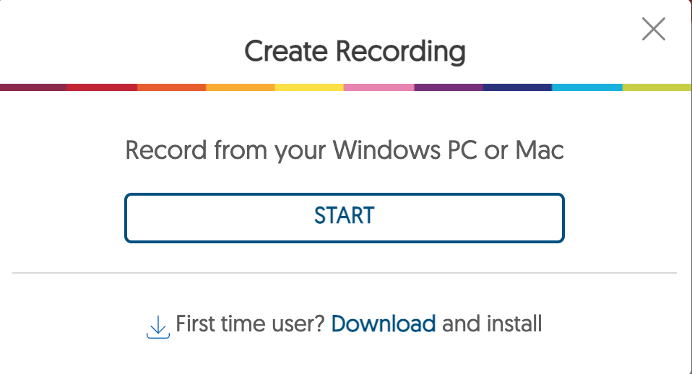
Task: Click the word Mac in the subtitle
Action: (x=540, y=150)
